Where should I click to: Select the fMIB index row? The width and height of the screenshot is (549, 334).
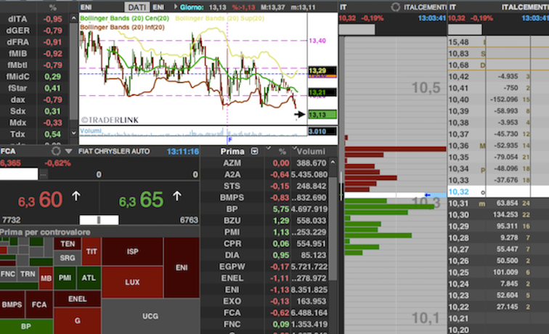coord(34,54)
